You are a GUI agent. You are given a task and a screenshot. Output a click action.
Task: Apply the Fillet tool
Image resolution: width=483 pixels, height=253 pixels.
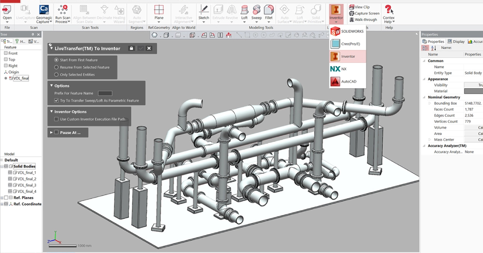(x=268, y=10)
